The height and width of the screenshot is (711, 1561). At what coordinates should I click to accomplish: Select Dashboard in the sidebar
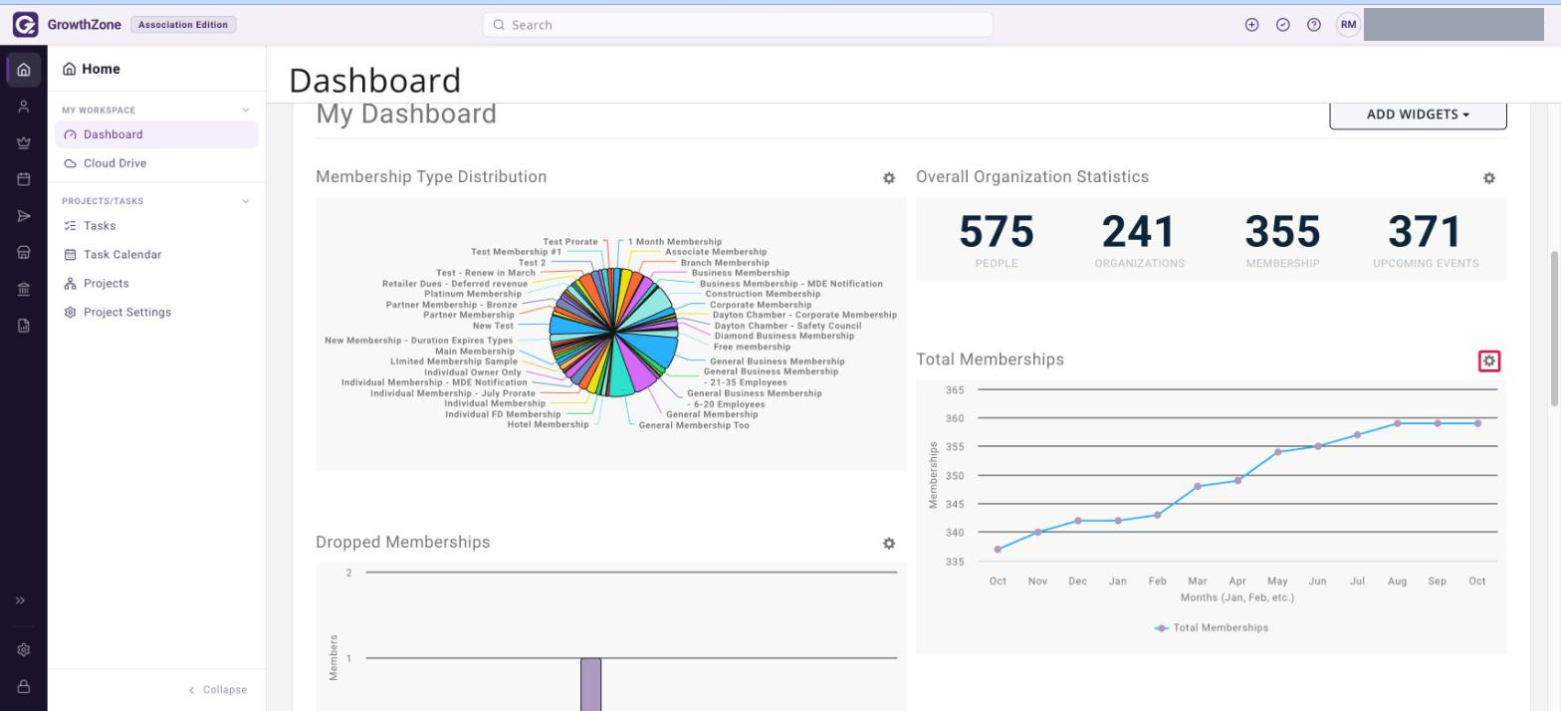coord(156,134)
